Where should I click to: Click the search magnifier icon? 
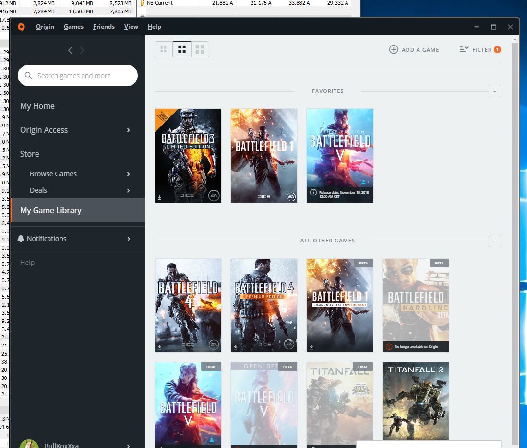click(x=28, y=76)
